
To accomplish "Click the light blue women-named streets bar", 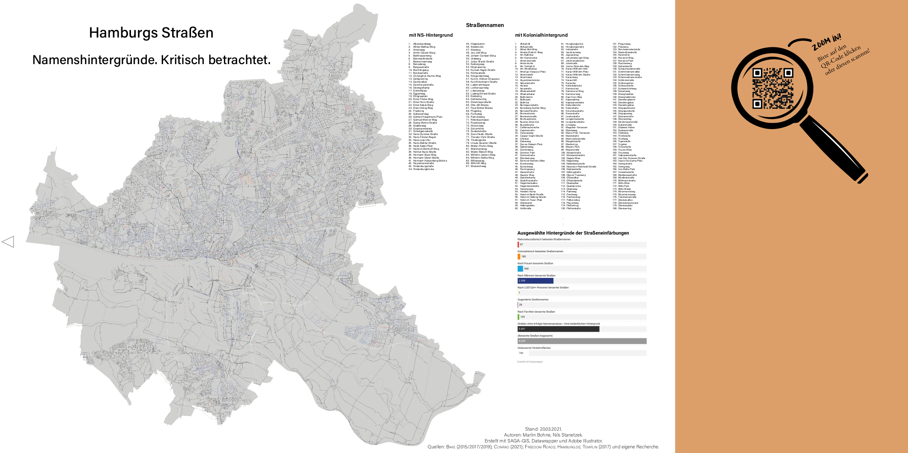I will [520, 269].
